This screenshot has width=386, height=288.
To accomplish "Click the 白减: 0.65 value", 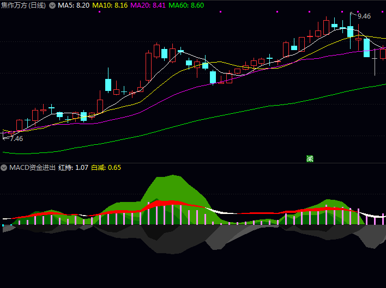I will 106,168.
